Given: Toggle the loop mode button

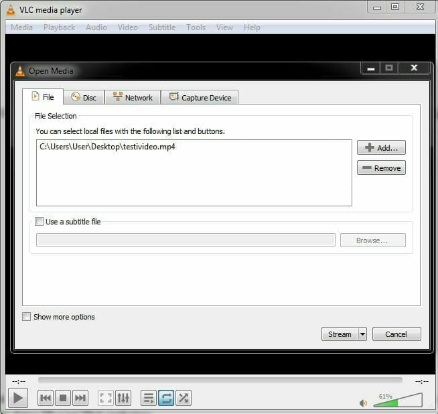Looking at the screenshot, I should (166, 398).
